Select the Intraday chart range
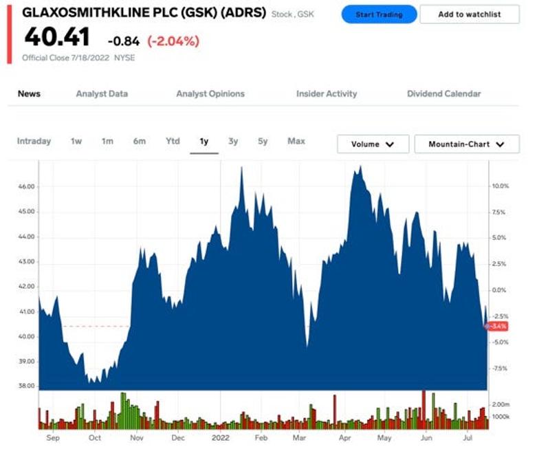The width and height of the screenshot is (550, 462). 34,141
